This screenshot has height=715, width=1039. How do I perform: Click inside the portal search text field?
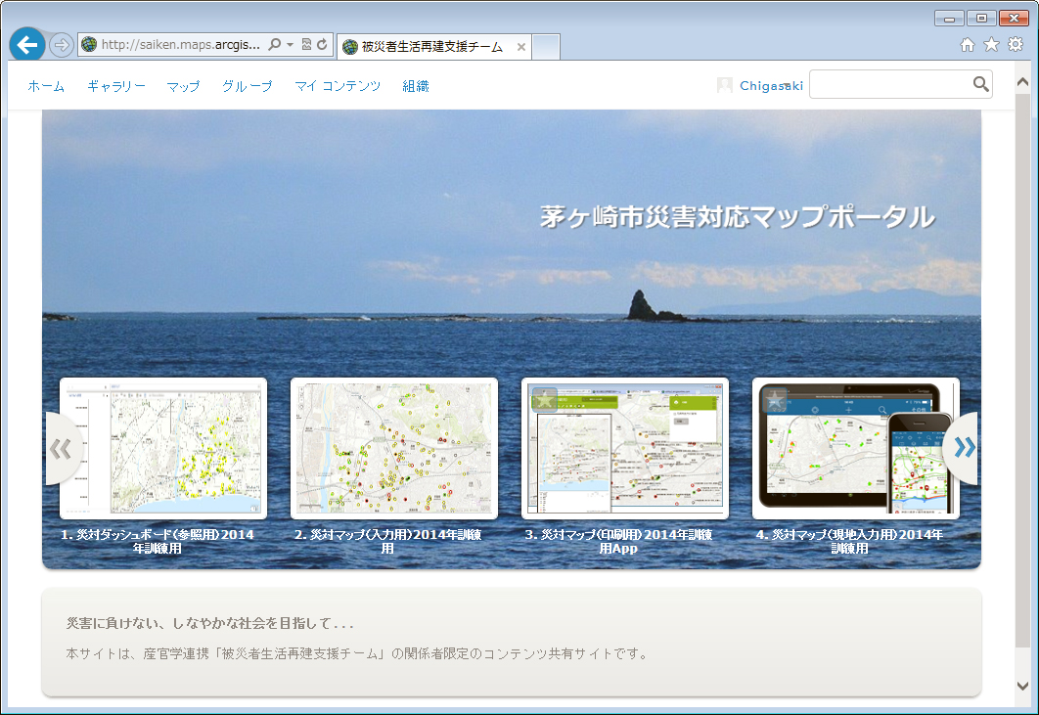point(889,85)
